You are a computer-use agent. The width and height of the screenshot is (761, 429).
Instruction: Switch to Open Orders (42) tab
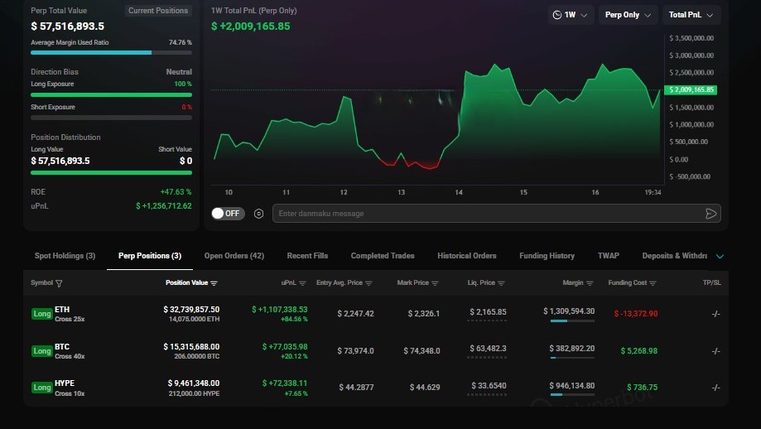pos(234,256)
